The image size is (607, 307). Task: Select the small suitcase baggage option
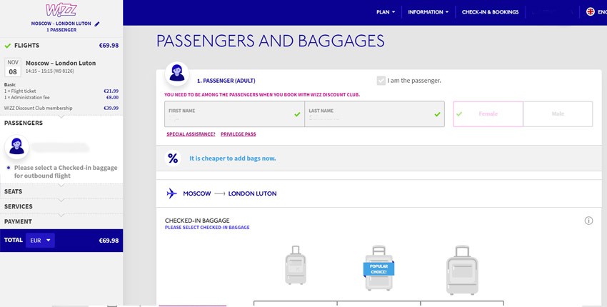point(295,266)
